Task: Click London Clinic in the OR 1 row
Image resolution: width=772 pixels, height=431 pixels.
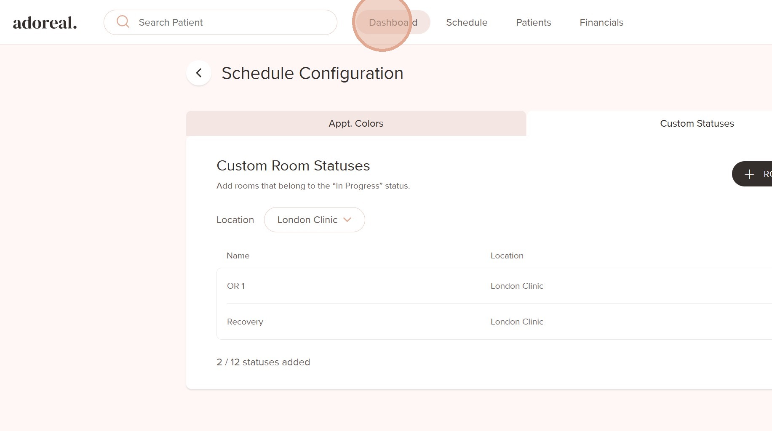Action: point(517,286)
